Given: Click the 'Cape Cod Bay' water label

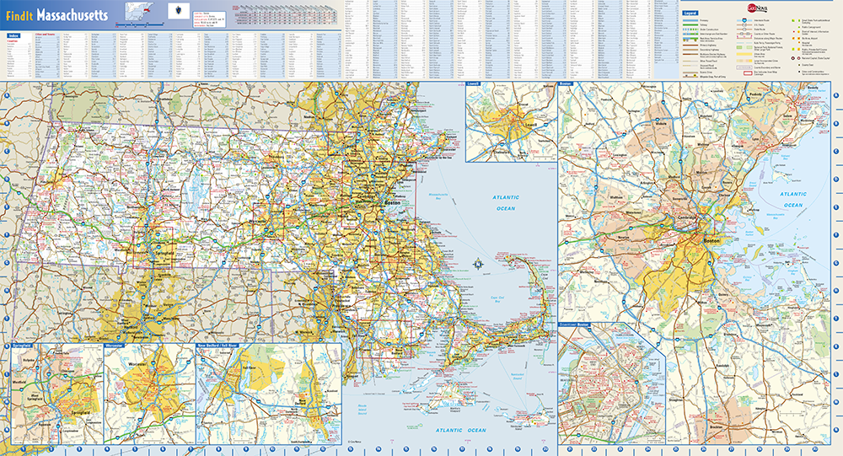Looking at the screenshot, I should 498,298.
